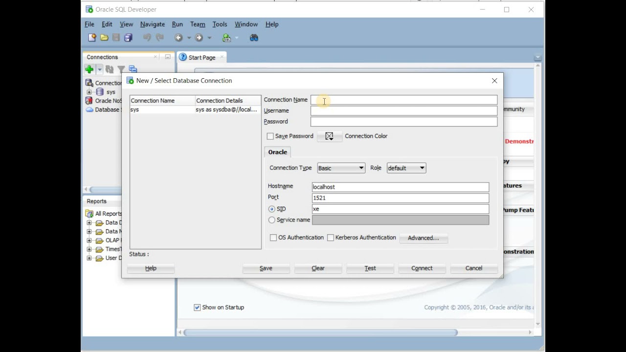626x352 pixels.
Task: Click the Redo toolbar icon
Action: coord(159,38)
